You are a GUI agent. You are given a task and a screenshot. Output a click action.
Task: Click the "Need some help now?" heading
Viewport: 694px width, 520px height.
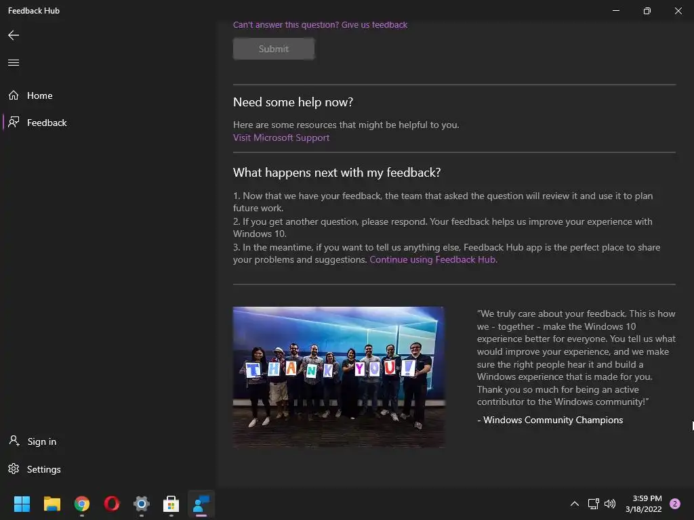(293, 102)
